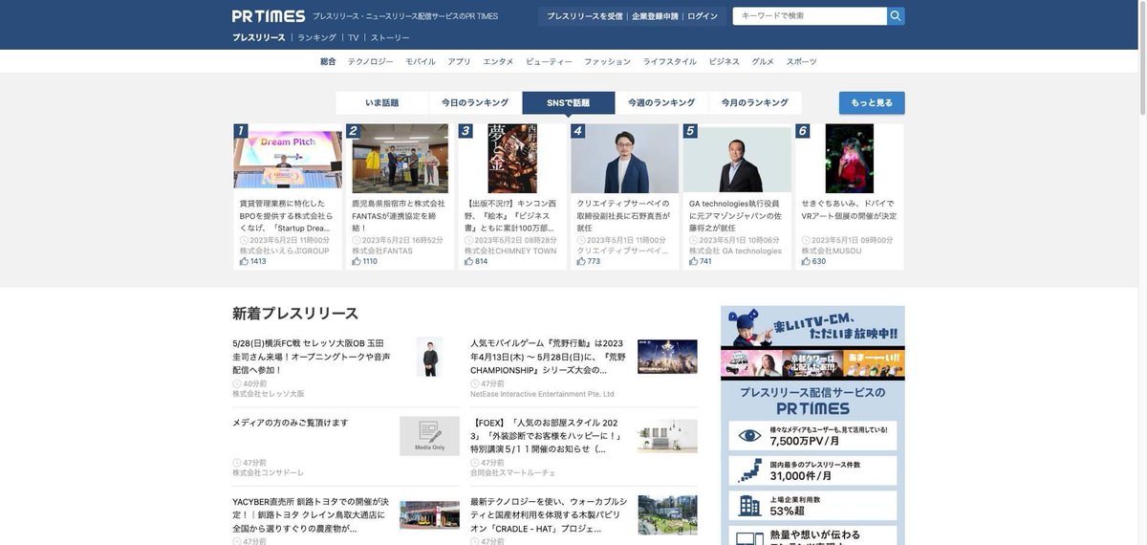Select the 総合 category
Viewport: 1147px width, 545px height.
tap(328, 61)
